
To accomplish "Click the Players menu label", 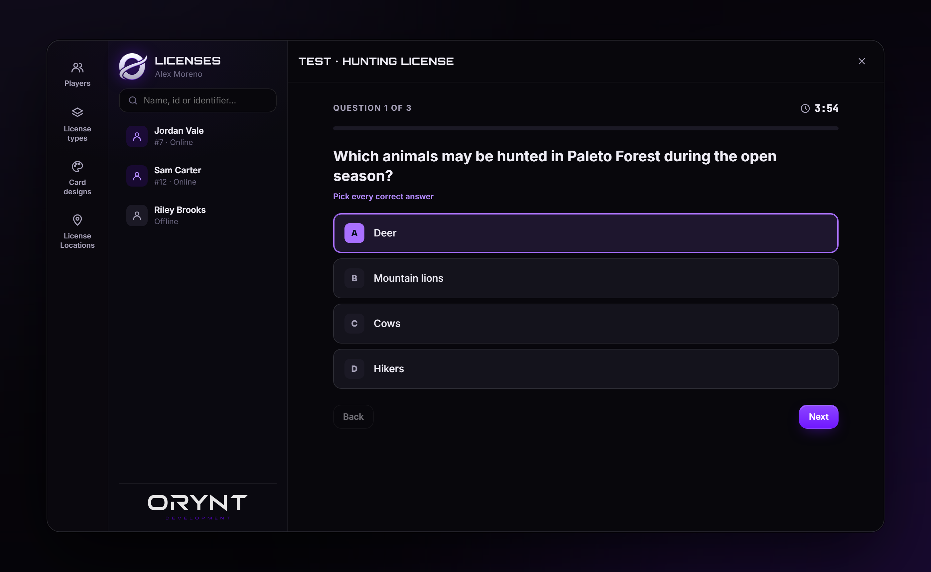I will [x=77, y=83].
